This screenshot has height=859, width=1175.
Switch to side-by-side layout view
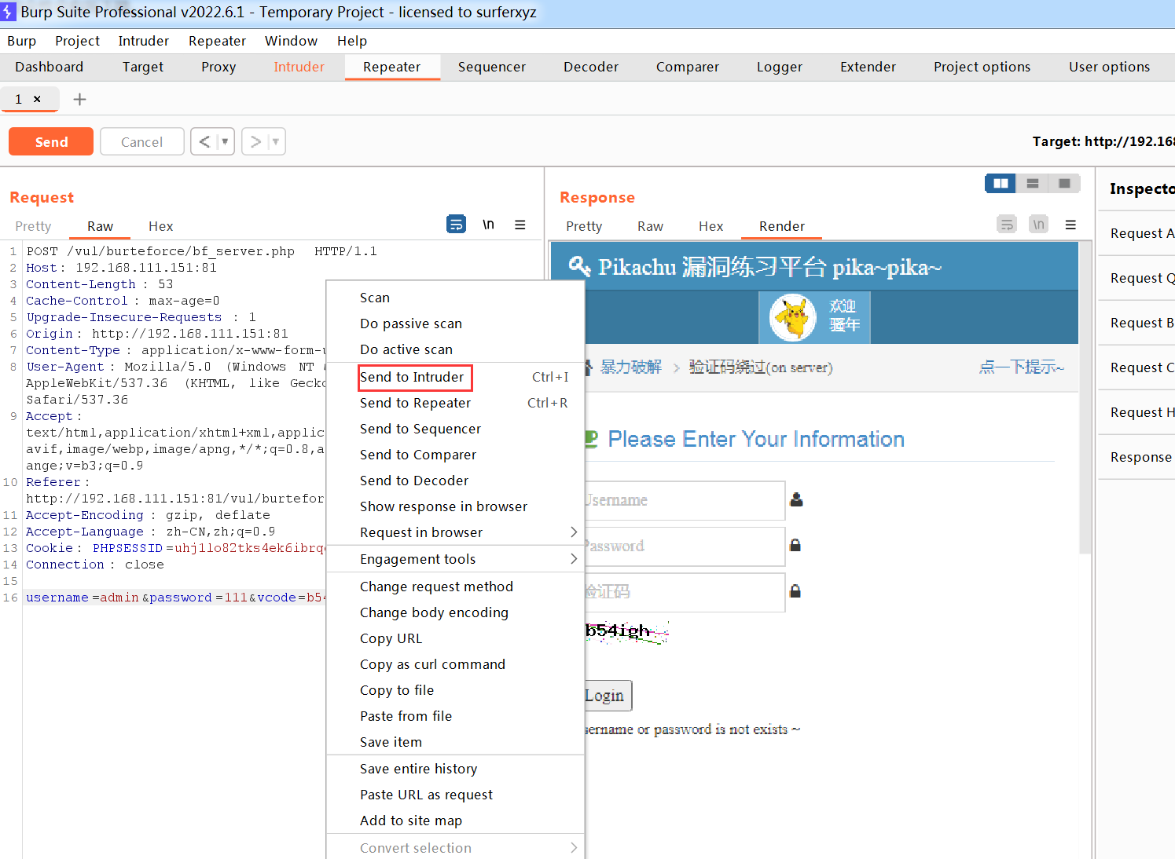click(x=1001, y=183)
